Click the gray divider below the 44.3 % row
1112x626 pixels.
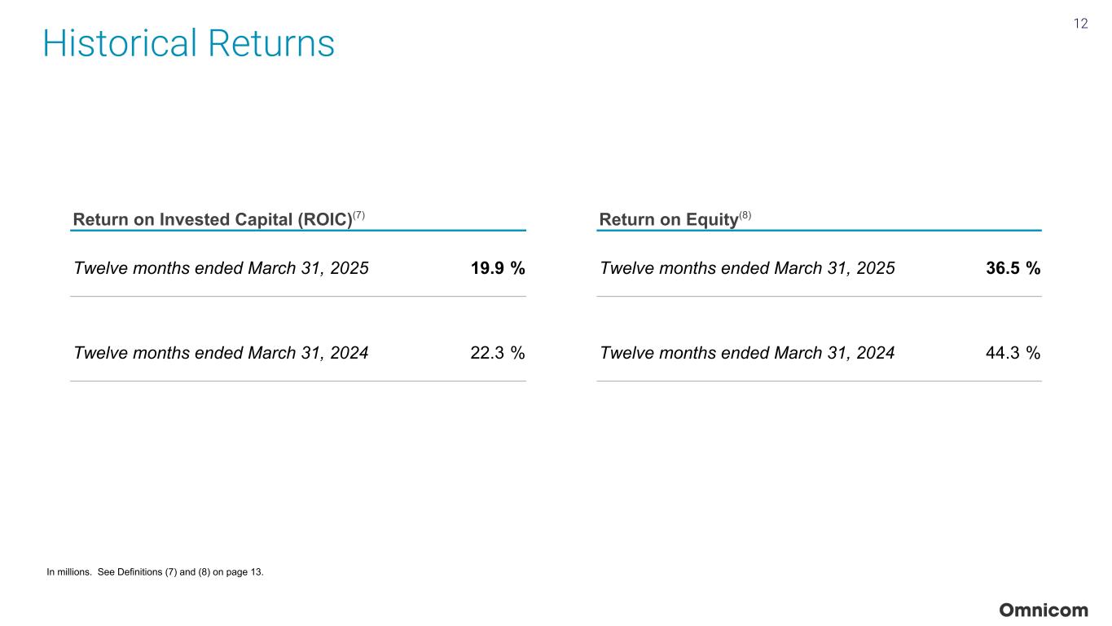(819, 381)
